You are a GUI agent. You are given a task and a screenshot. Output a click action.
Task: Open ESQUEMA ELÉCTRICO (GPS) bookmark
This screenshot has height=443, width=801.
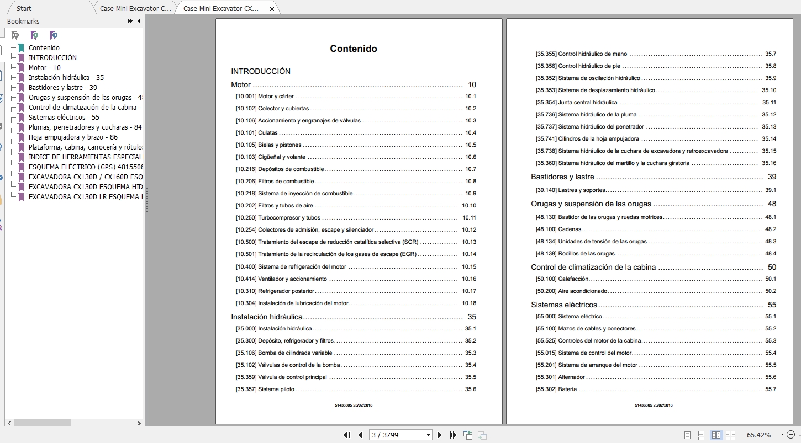[x=86, y=167]
